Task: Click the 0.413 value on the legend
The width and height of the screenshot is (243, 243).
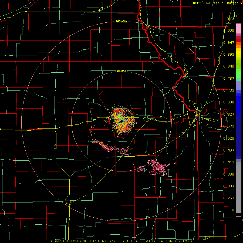Action: pos(229,162)
